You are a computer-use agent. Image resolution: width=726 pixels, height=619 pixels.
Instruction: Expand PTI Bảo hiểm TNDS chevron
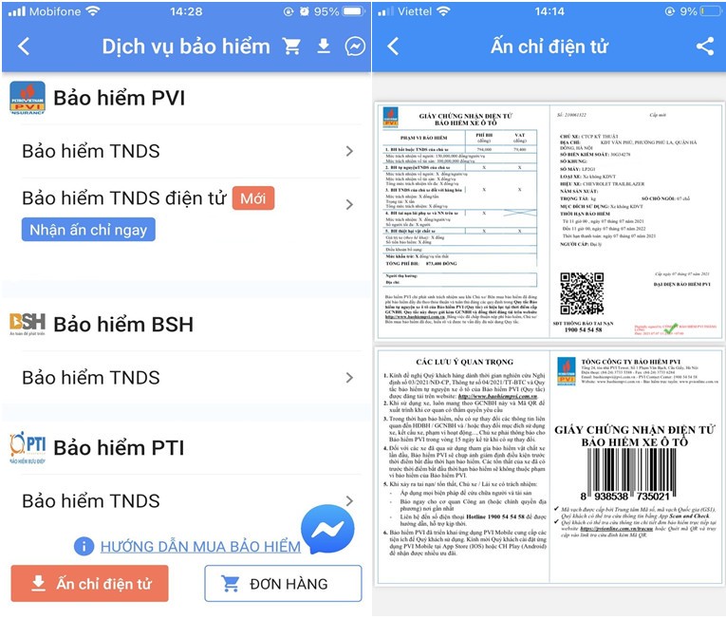(x=349, y=501)
